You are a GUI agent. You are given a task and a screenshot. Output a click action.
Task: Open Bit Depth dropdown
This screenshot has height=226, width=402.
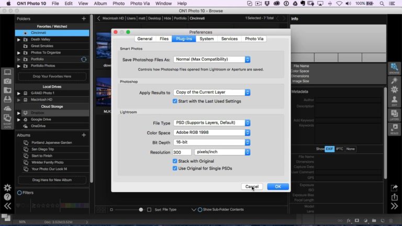pyautogui.click(x=212, y=142)
